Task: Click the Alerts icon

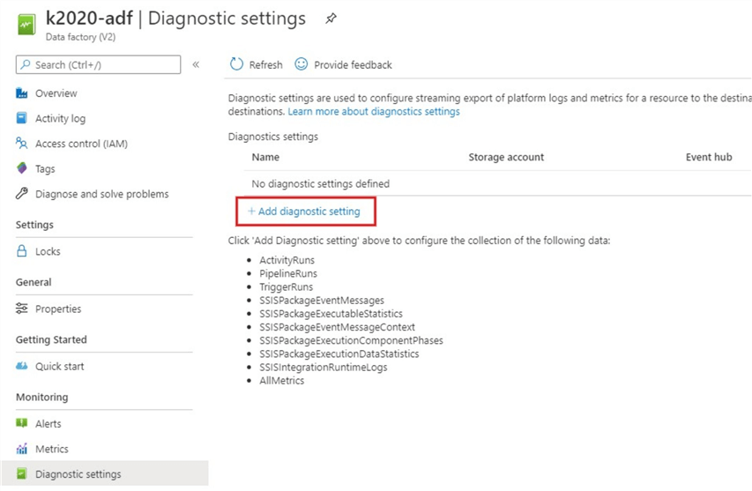Action: click(x=21, y=423)
